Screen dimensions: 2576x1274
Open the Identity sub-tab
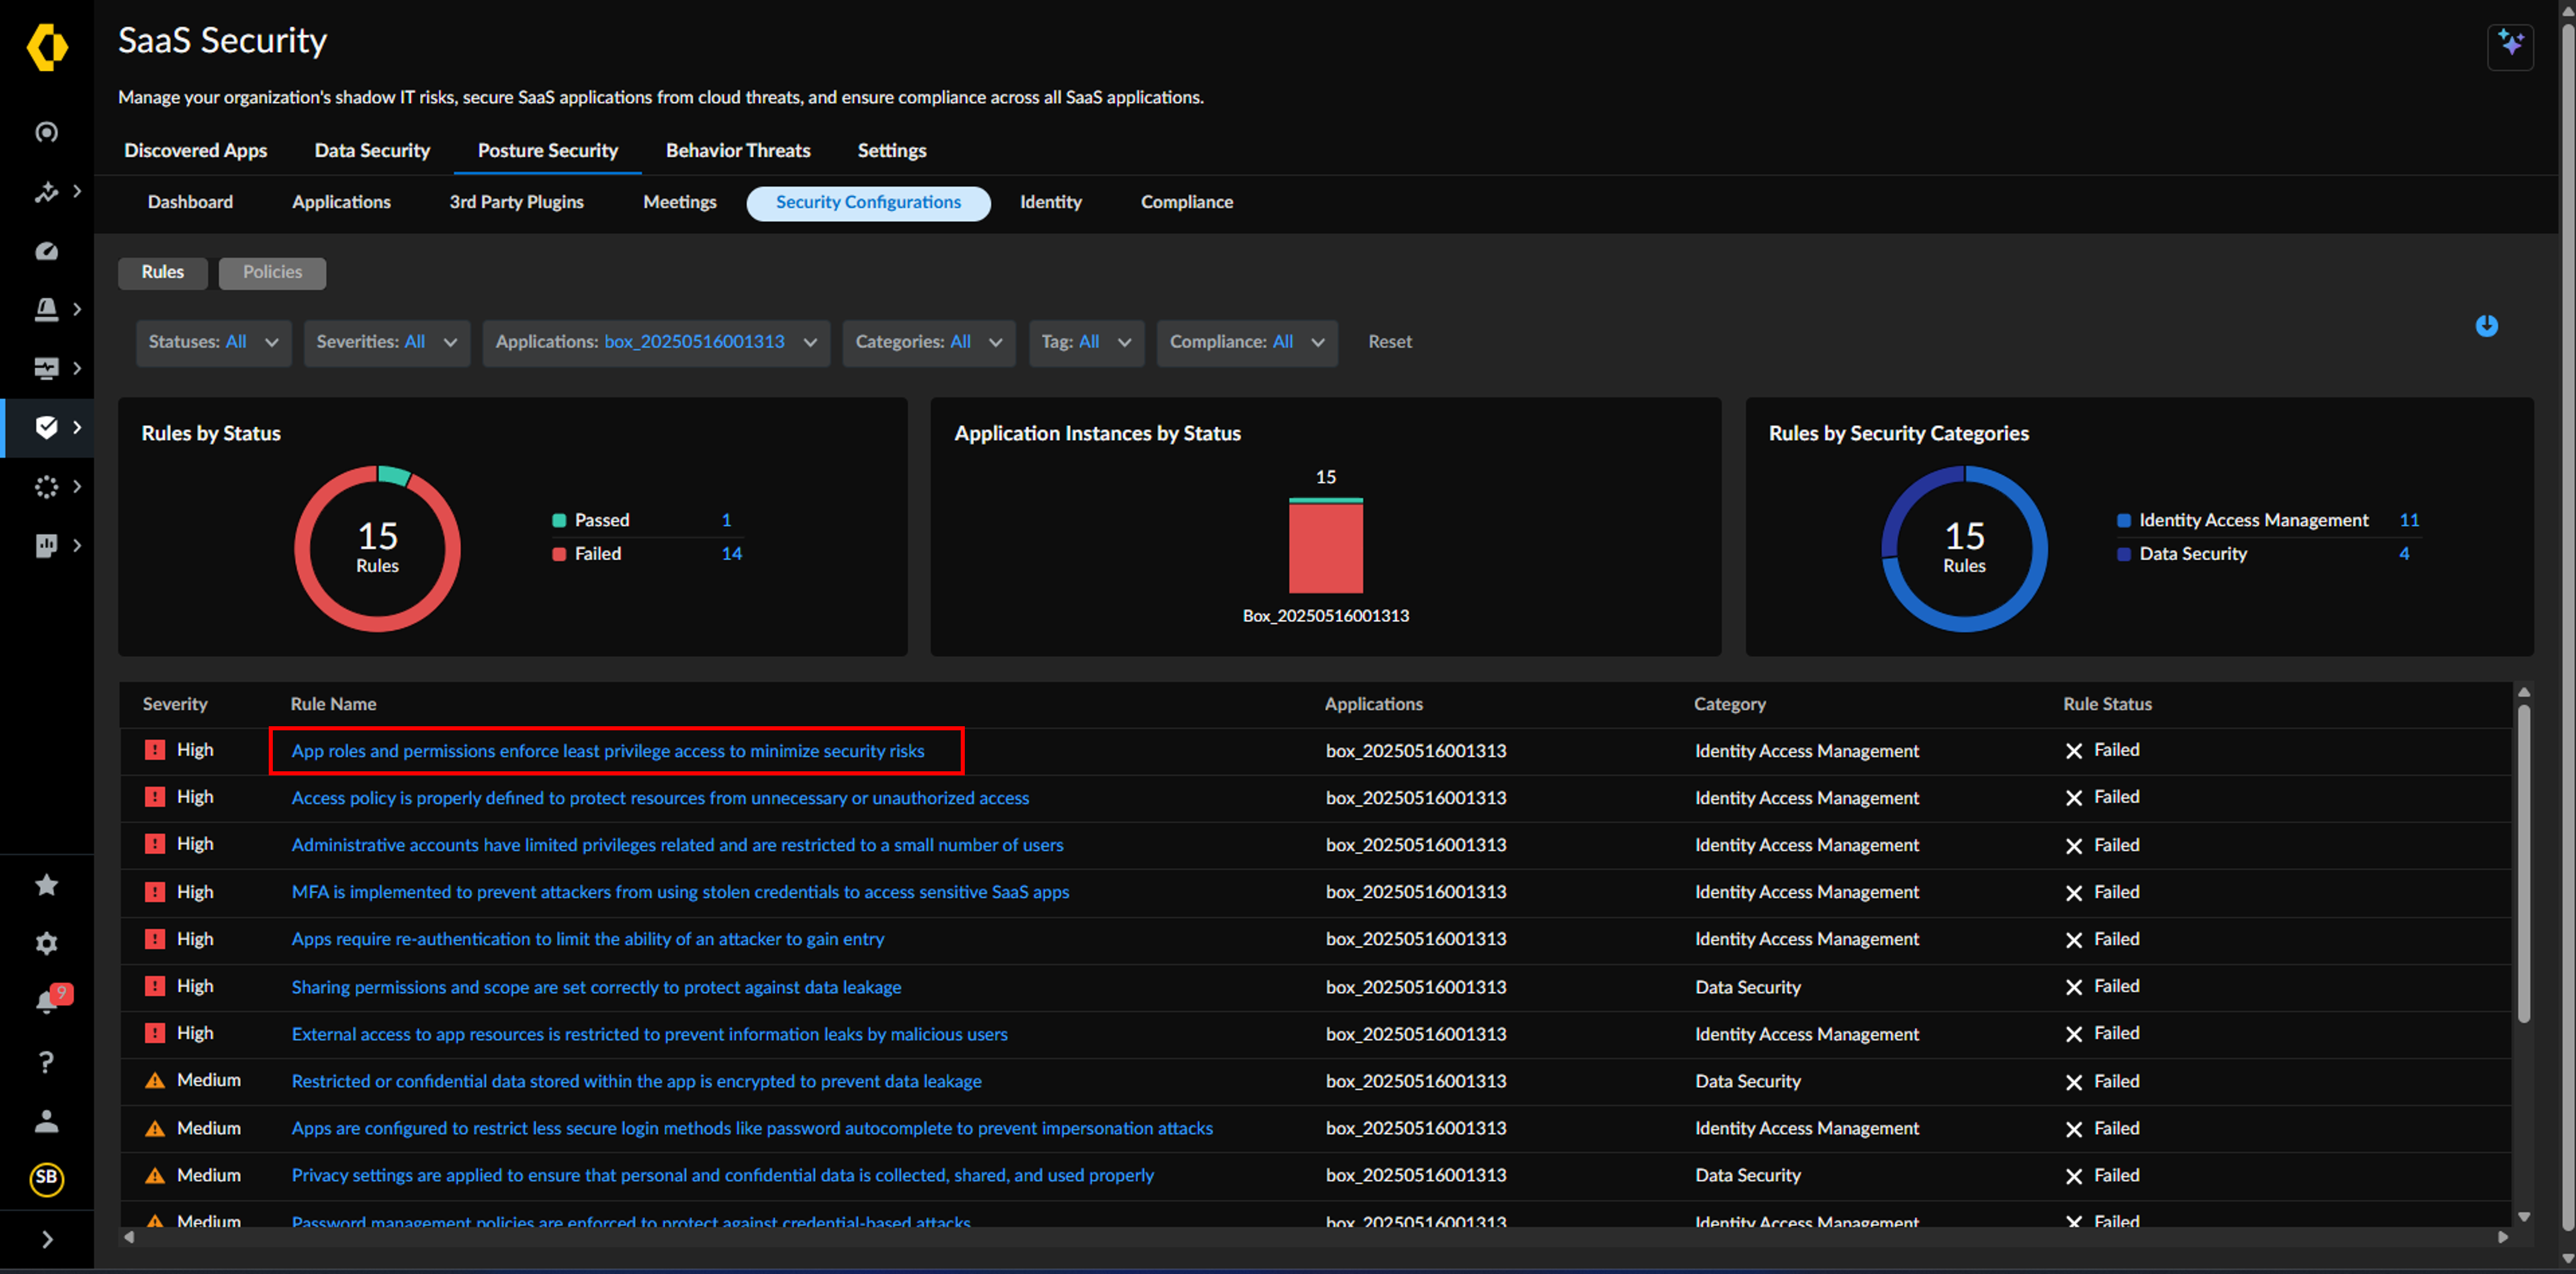1050,202
